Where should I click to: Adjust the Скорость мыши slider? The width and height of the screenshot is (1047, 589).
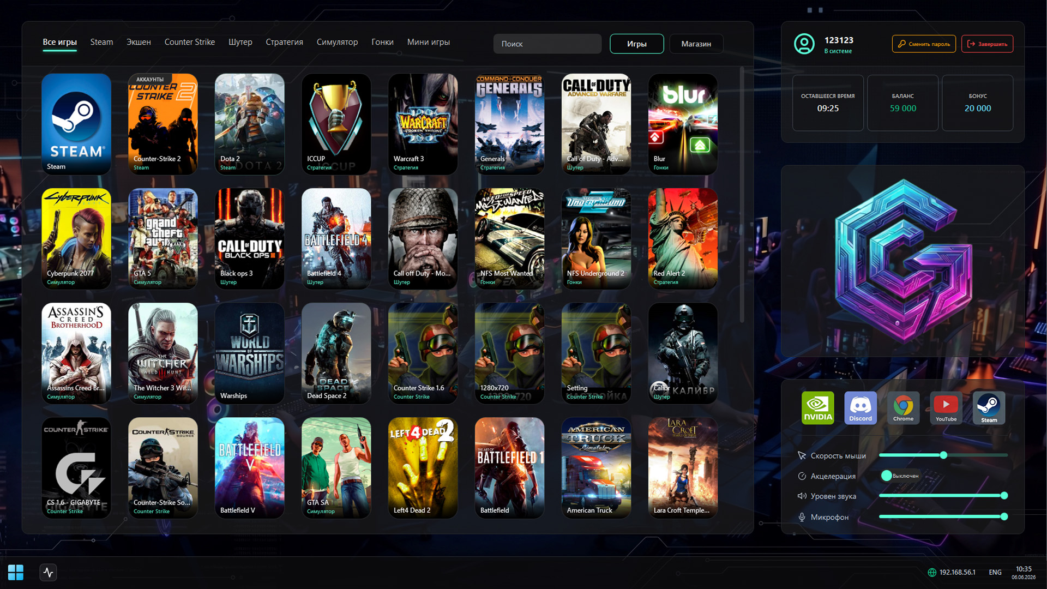click(x=943, y=455)
